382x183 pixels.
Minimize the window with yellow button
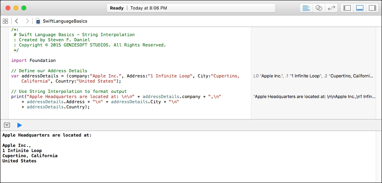16,8
